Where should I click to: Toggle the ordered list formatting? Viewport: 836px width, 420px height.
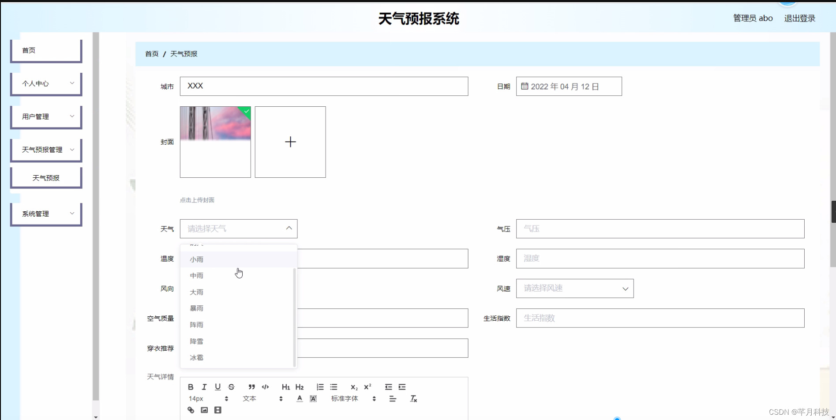tap(320, 387)
